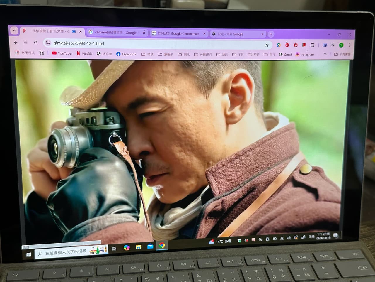Open the 所有書籤 all bookmarks folder
The height and width of the screenshot is (282, 375).
342,54
